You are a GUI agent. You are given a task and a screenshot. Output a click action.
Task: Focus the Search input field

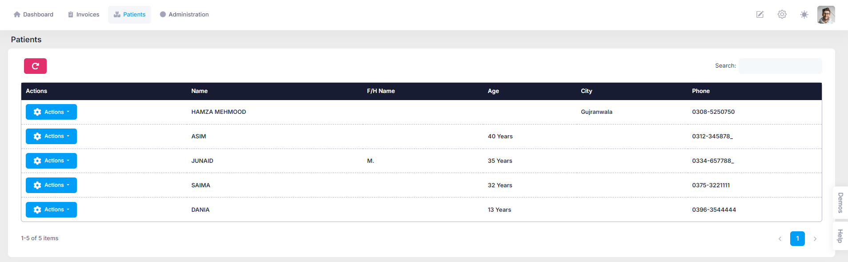coord(780,66)
